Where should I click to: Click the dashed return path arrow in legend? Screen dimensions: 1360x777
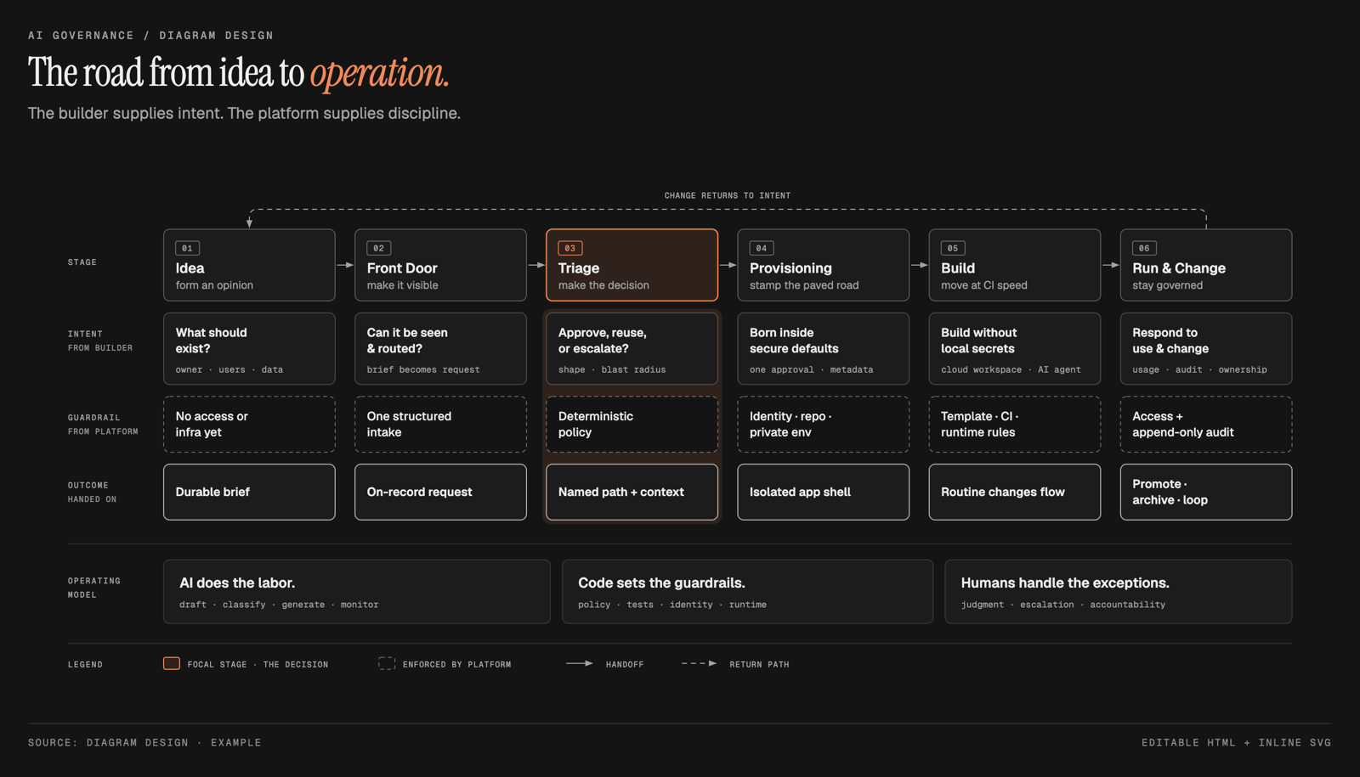(699, 663)
